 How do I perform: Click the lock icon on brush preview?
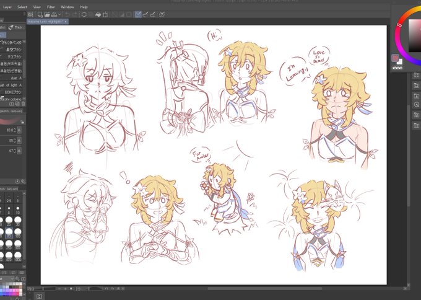(x=22, y=122)
